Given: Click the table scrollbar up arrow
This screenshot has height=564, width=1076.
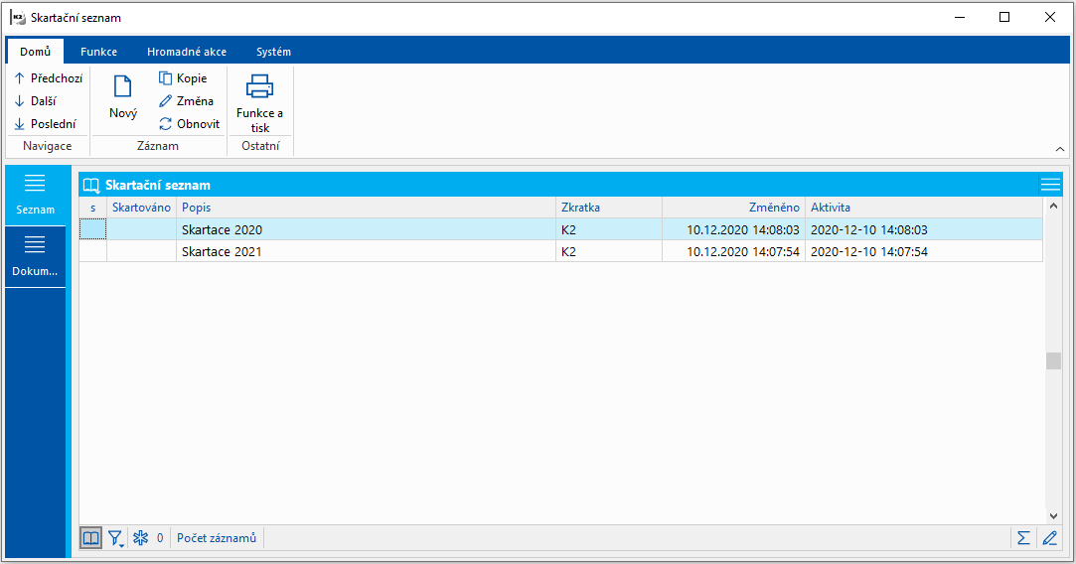Looking at the screenshot, I should (1053, 206).
